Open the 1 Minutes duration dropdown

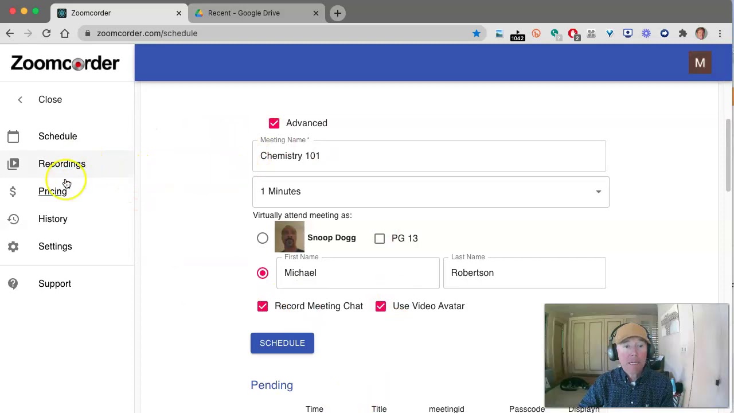(x=431, y=192)
